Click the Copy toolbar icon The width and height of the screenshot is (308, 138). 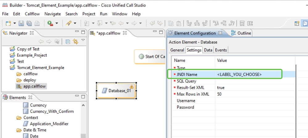(171, 23)
